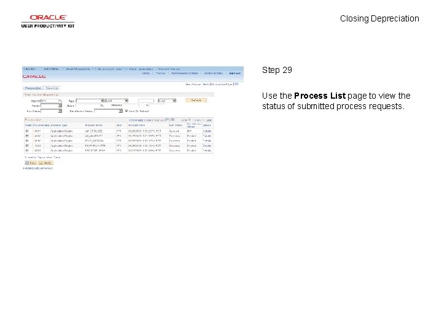Switch to the Server List tab
This screenshot has height=331, width=442.
52,88
